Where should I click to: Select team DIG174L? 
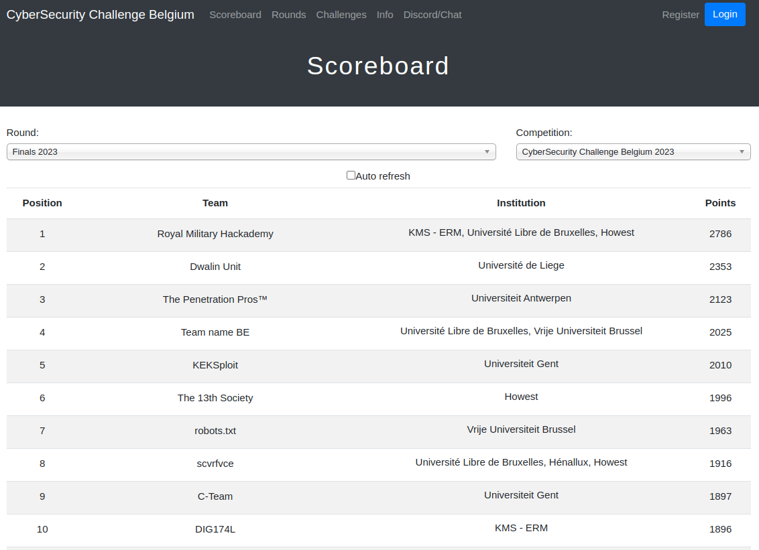215,530
